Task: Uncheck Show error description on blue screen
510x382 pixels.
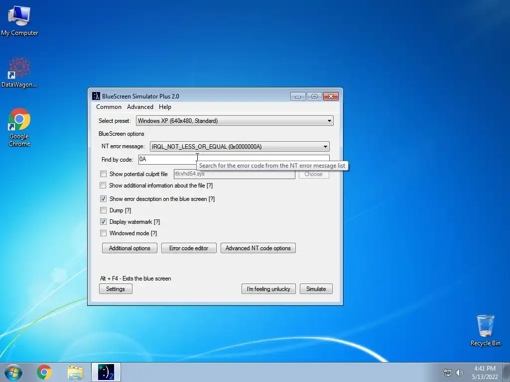Action: pos(104,199)
